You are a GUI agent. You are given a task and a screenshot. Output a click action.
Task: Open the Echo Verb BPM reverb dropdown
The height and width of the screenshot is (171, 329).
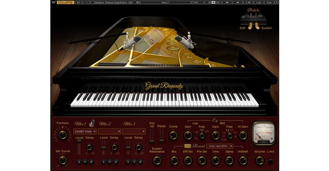[220, 146]
